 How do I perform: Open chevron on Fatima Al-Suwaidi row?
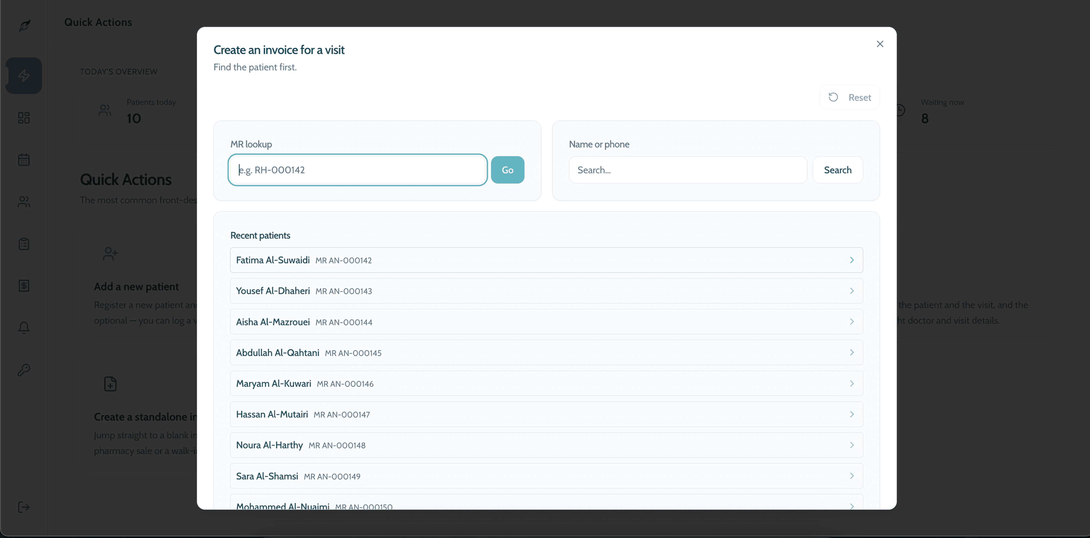pos(852,260)
